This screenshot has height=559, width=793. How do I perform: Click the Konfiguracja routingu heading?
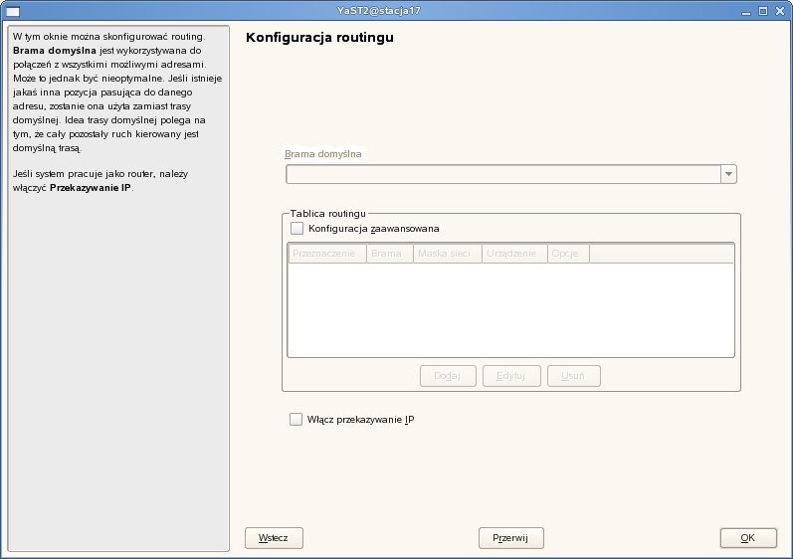click(319, 38)
